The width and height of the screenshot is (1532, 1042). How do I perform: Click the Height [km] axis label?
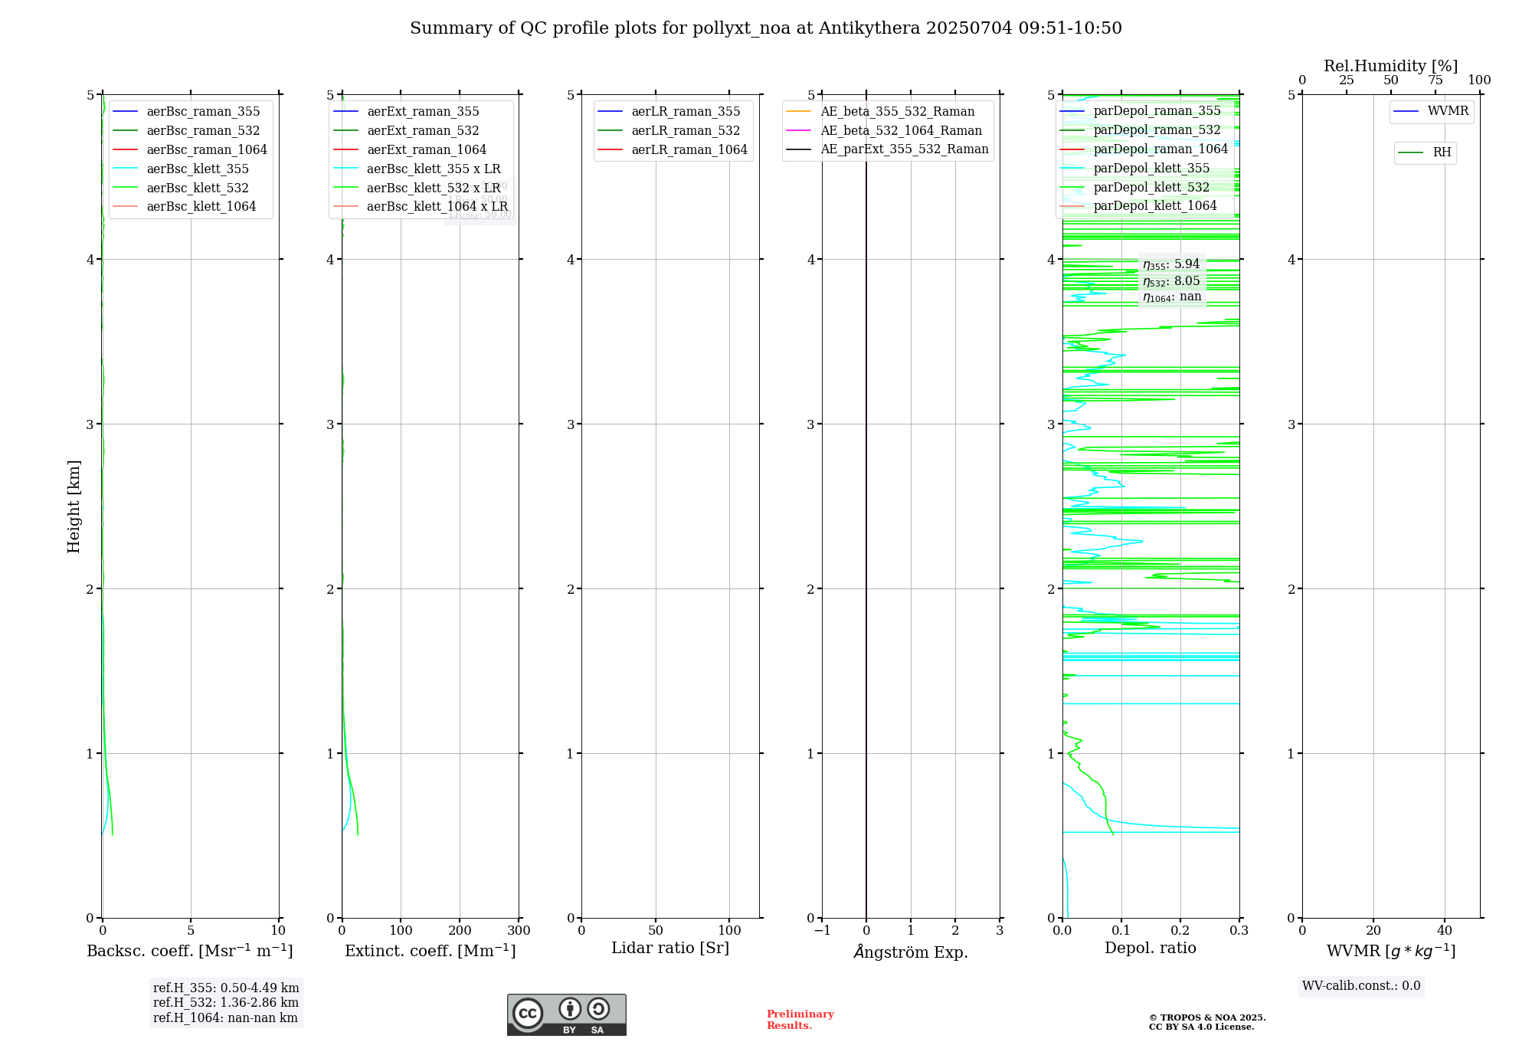point(74,506)
